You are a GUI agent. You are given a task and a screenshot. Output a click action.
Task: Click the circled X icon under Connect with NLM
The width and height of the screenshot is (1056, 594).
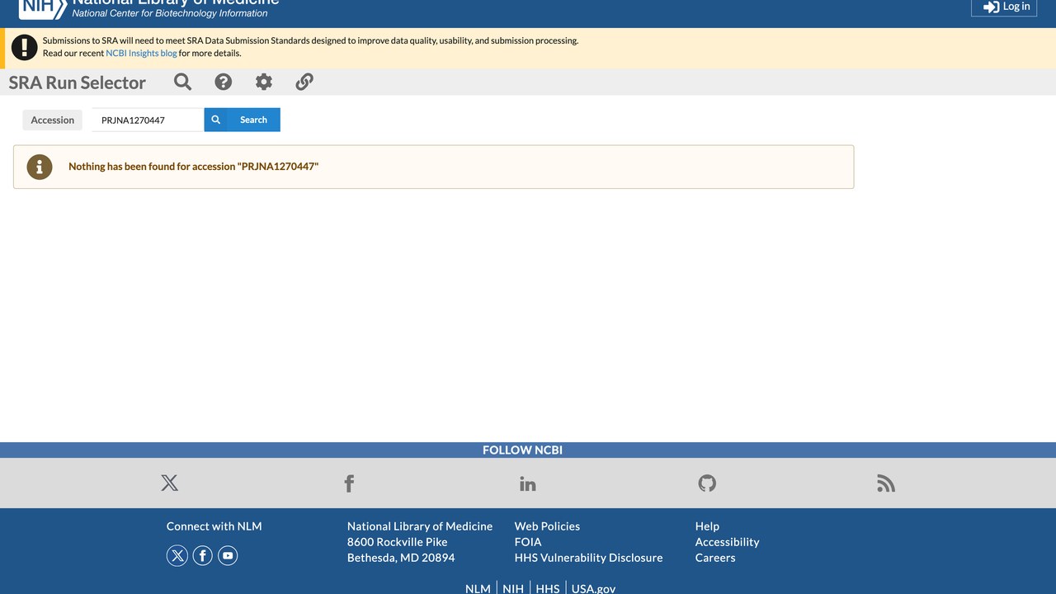click(x=177, y=556)
